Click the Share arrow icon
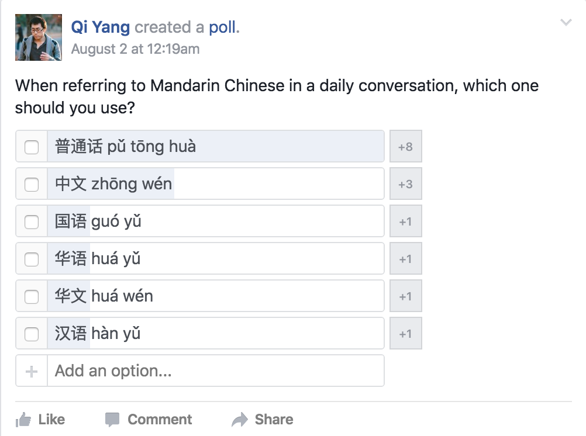 tap(240, 419)
